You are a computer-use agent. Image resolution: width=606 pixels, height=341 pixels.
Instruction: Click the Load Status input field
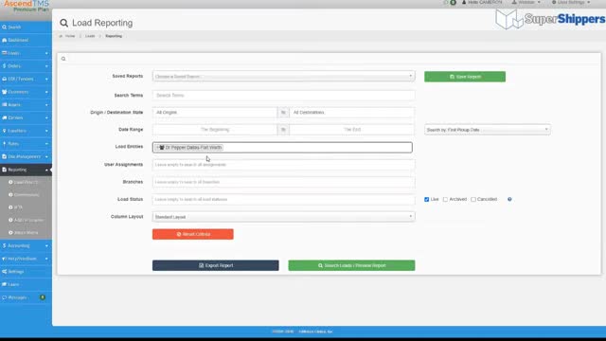tap(284, 200)
